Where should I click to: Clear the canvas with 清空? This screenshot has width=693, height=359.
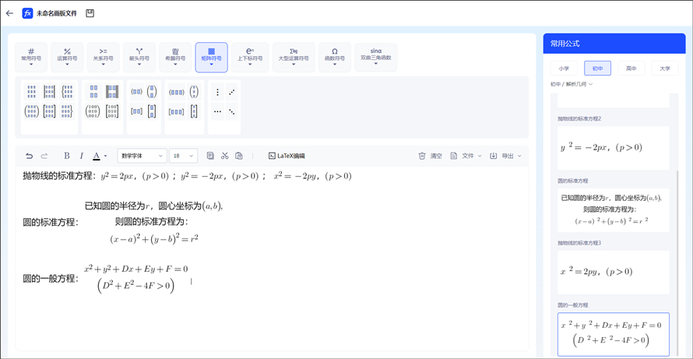(x=431, y=156)
